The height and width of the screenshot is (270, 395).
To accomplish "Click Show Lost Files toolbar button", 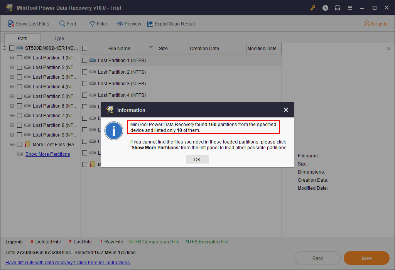I will (29, 24).
